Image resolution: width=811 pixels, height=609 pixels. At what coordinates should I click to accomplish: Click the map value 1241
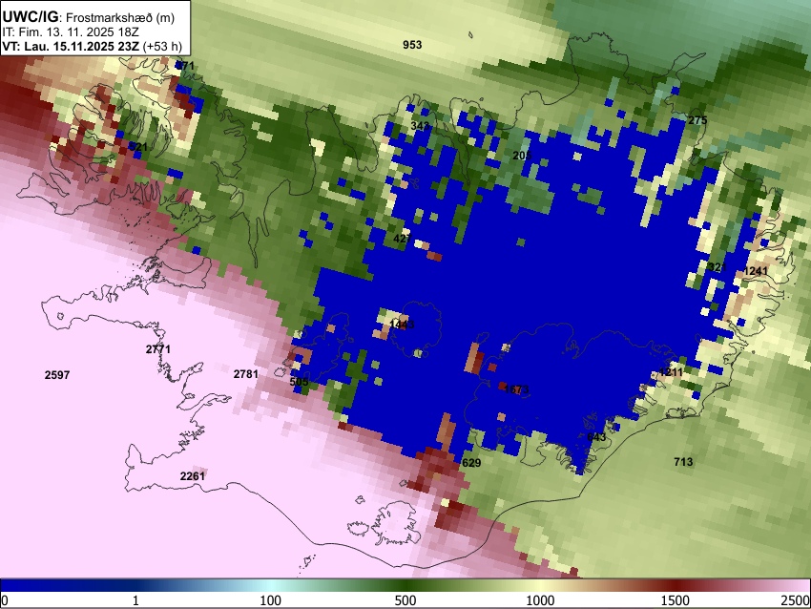coord(756,271)
